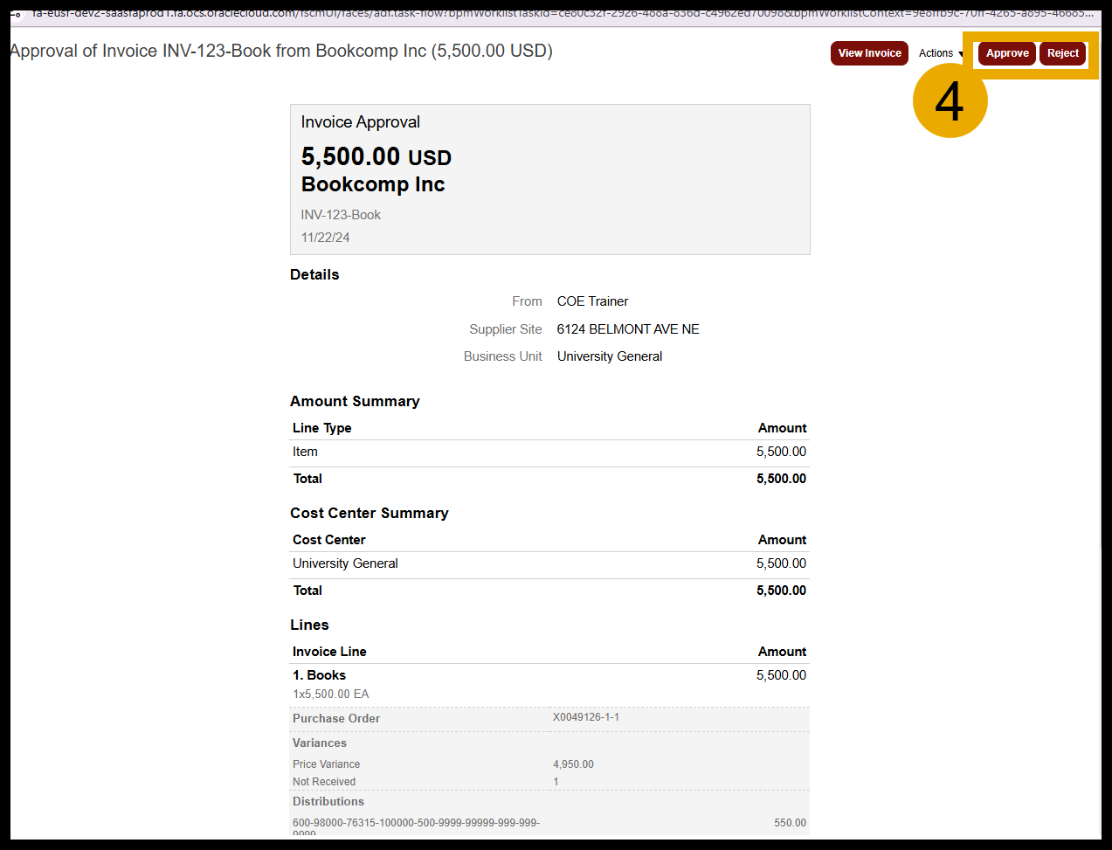
Task: Click the distribution account string starting 600-98000
Action: click(x=416, y=823)
